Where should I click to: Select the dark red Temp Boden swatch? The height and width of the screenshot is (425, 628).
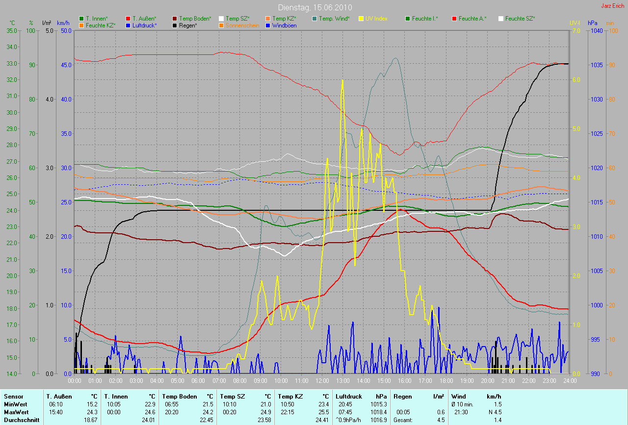click(x=175, y=19)
